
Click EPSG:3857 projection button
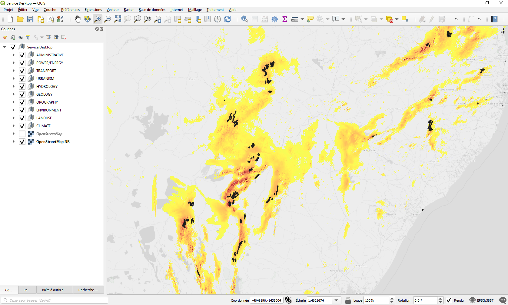(482, 300)
